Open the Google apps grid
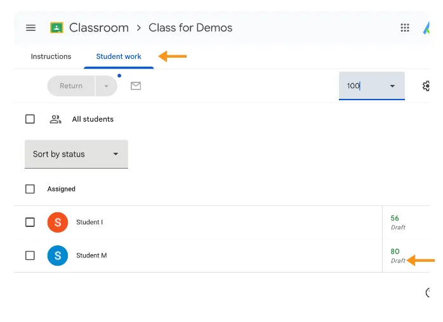The width and height of the screenshot is (443, 322). pos(404,28)
